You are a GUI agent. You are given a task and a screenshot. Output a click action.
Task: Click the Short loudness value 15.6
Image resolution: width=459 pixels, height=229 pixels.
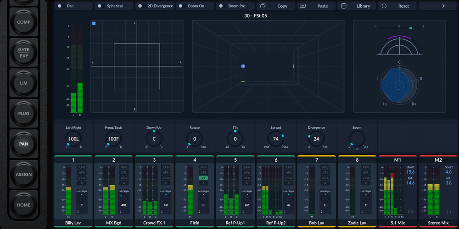[410, 172]
